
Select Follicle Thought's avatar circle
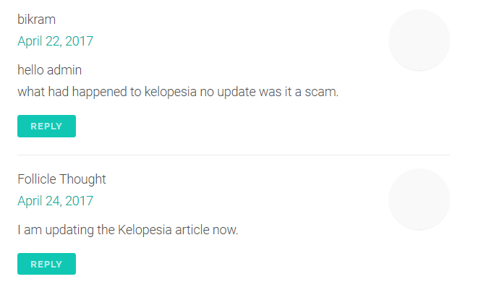point(419,200)
